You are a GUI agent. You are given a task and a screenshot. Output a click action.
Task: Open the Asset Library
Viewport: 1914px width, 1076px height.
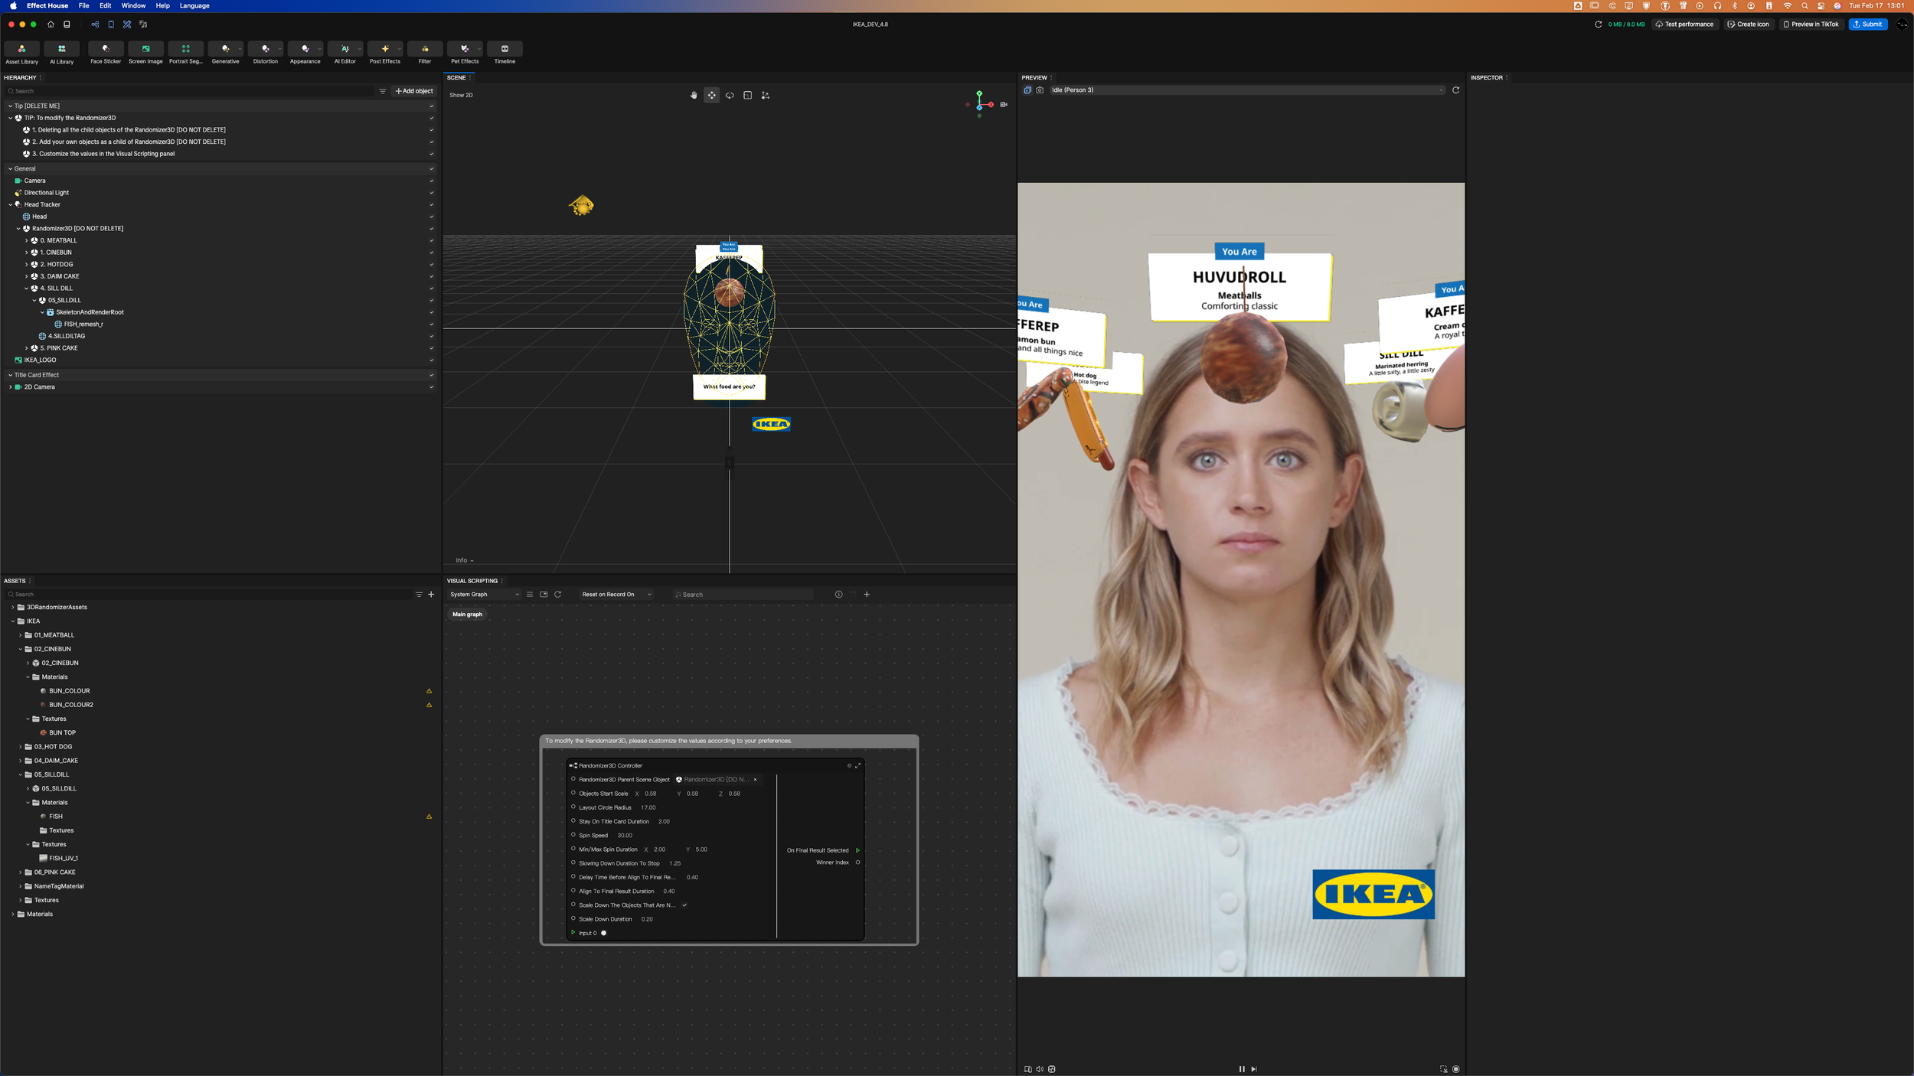21,49
